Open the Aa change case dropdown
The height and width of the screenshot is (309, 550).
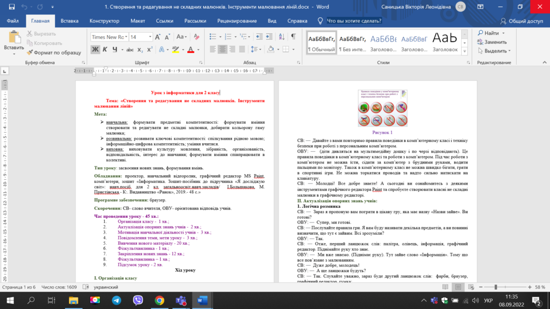(181, 37)
